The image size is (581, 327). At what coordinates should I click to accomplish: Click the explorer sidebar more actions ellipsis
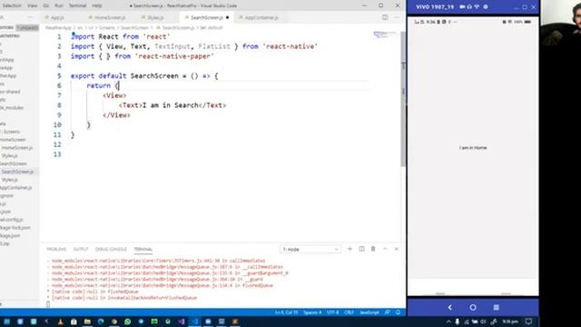pyautogui.click(x=30, y=17)
